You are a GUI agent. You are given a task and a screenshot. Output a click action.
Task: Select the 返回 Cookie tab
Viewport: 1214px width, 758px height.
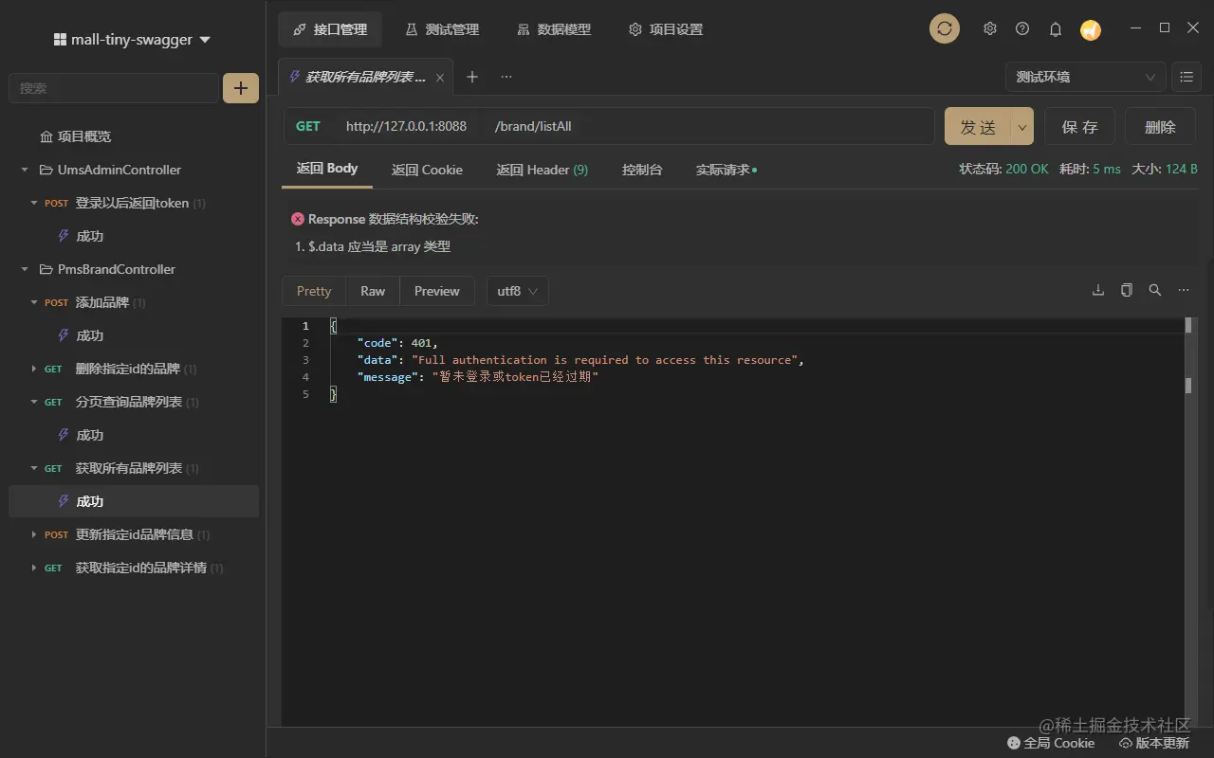[427, 170]
